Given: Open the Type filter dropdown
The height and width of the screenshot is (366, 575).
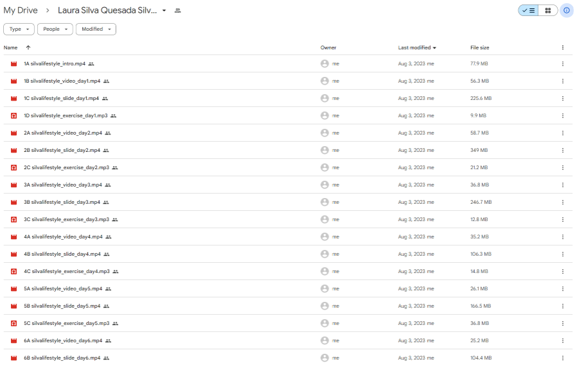Looking at the screenshot, I should point(19,29).
